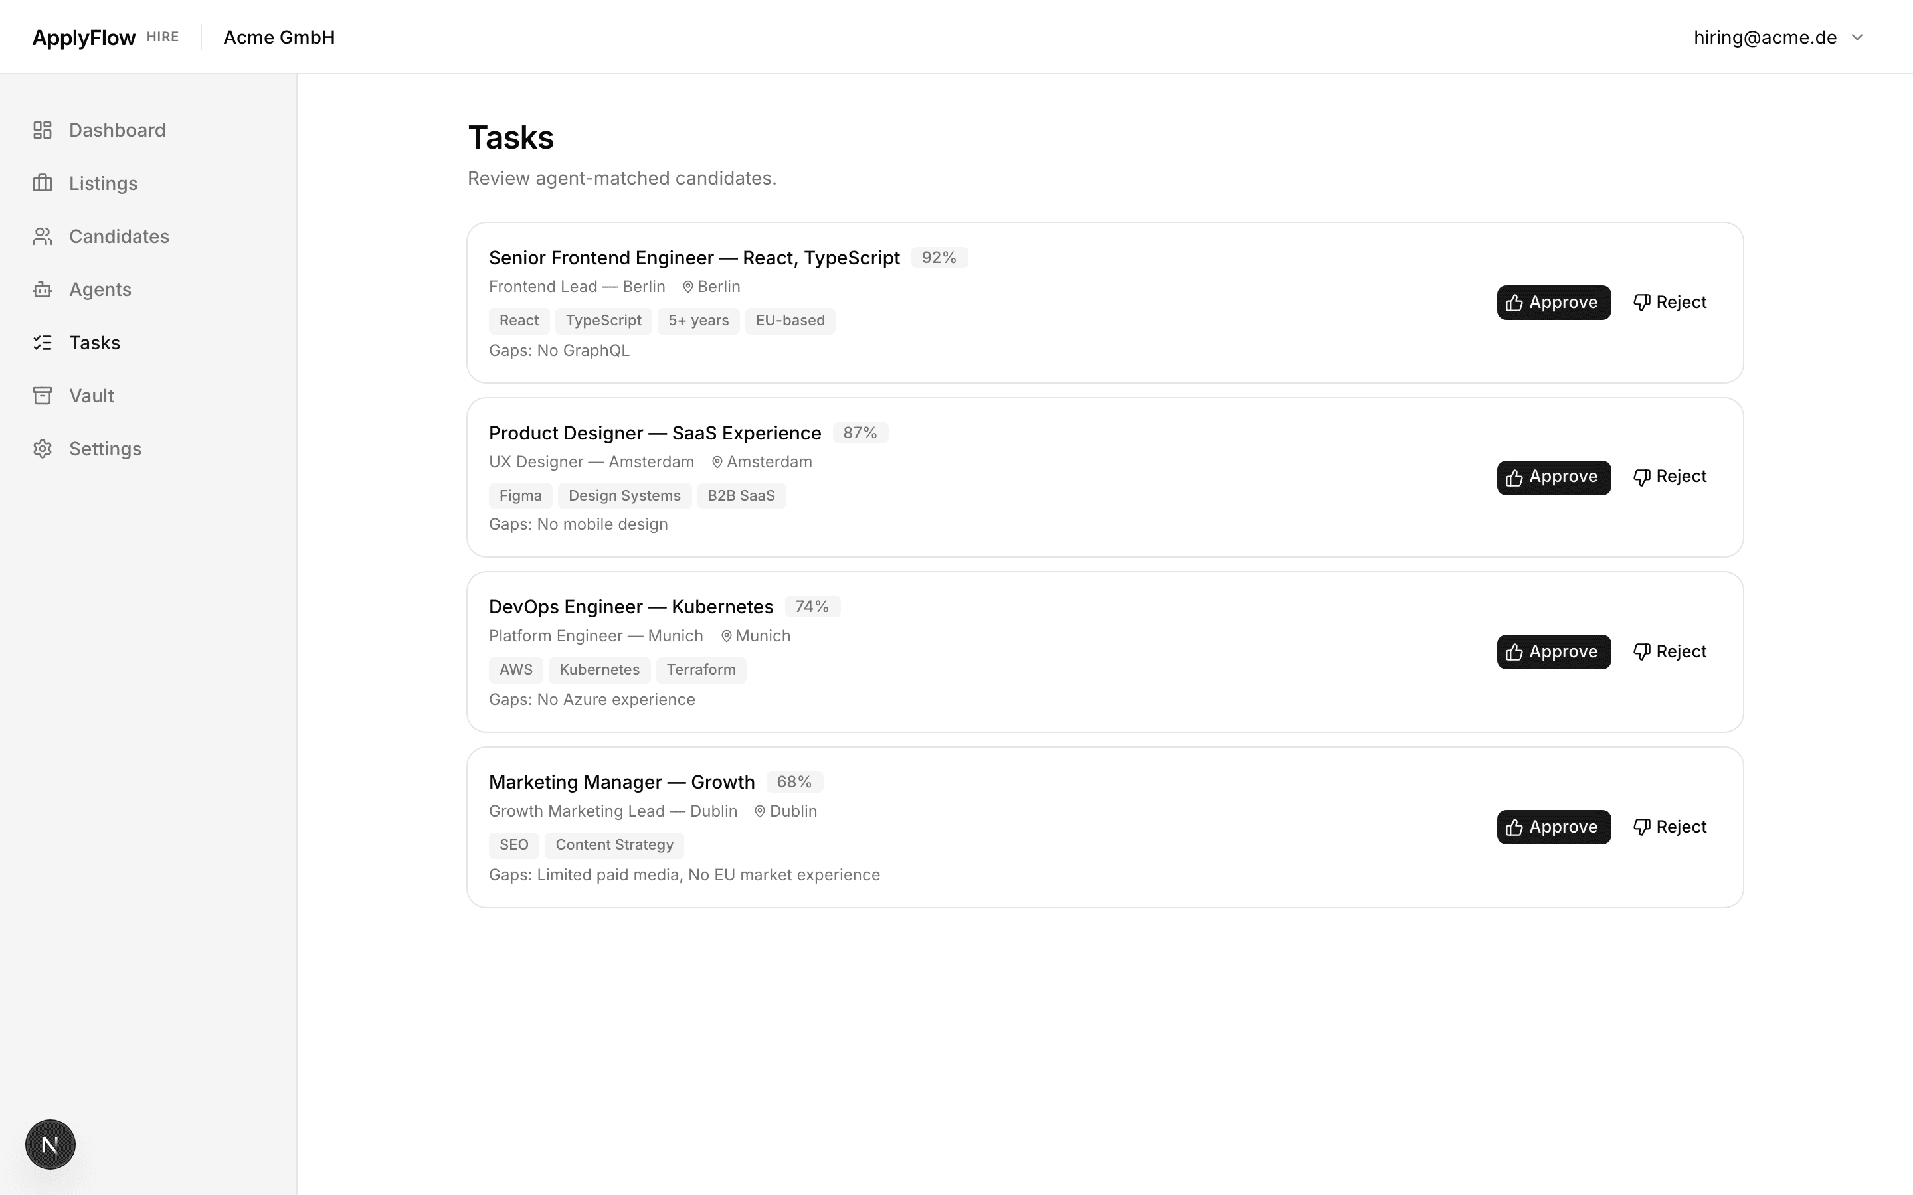
Task: Click the React skill tag
Action: tap(519, 320)
